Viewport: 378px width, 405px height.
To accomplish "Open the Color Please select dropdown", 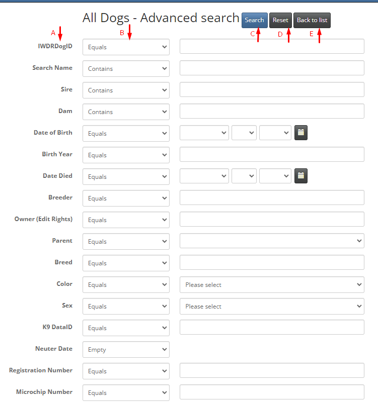I will click(272, 285).
